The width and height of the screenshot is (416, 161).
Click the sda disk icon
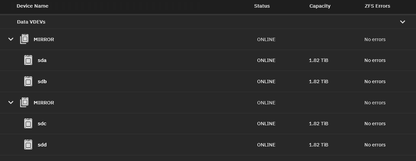[x=28, y=60]
